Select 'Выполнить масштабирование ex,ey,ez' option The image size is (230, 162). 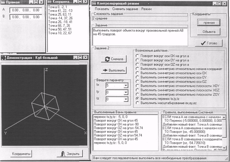[137, 102]
